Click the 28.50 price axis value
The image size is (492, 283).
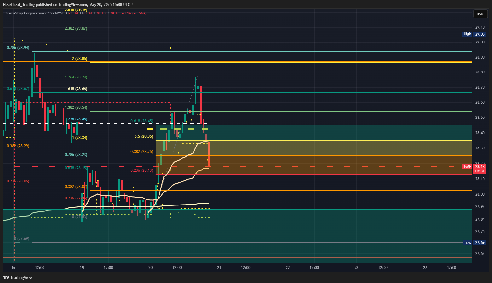tap(480, 118)
